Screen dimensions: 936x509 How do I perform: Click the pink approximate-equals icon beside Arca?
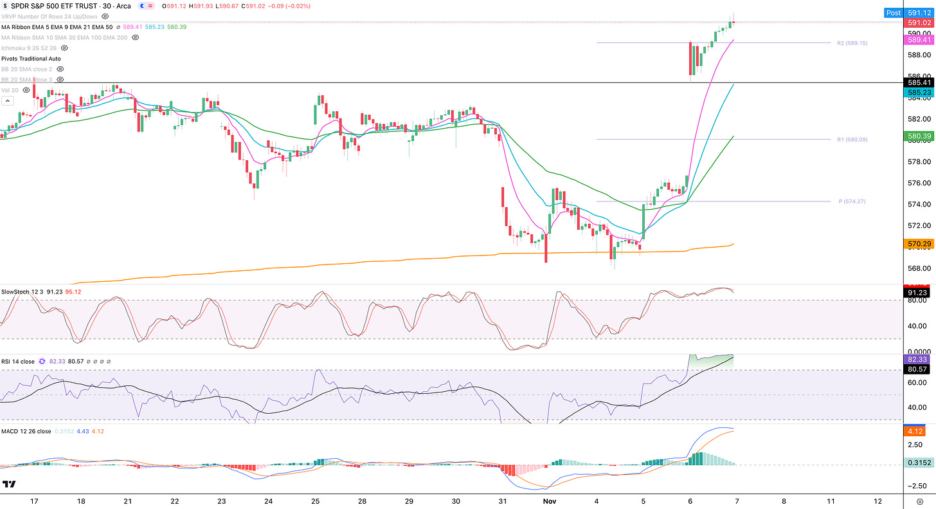pyautogui.click(x=150, y=6)
